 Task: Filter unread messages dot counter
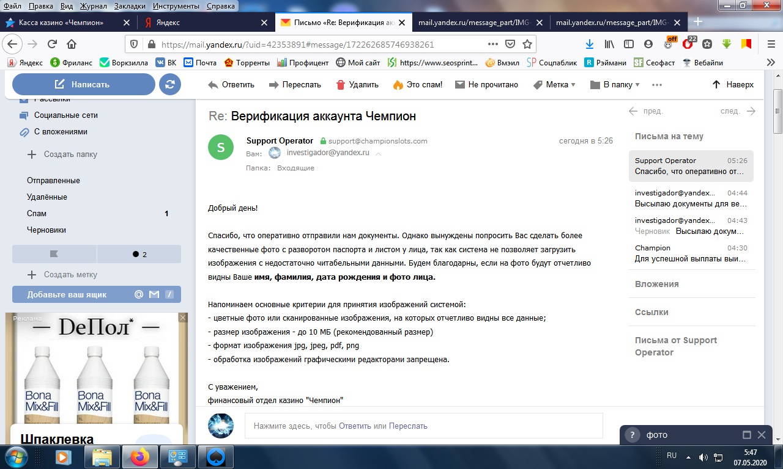139,254
